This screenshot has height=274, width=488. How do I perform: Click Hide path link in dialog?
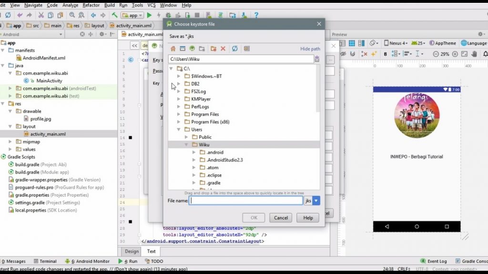click(x=310, y=49)
